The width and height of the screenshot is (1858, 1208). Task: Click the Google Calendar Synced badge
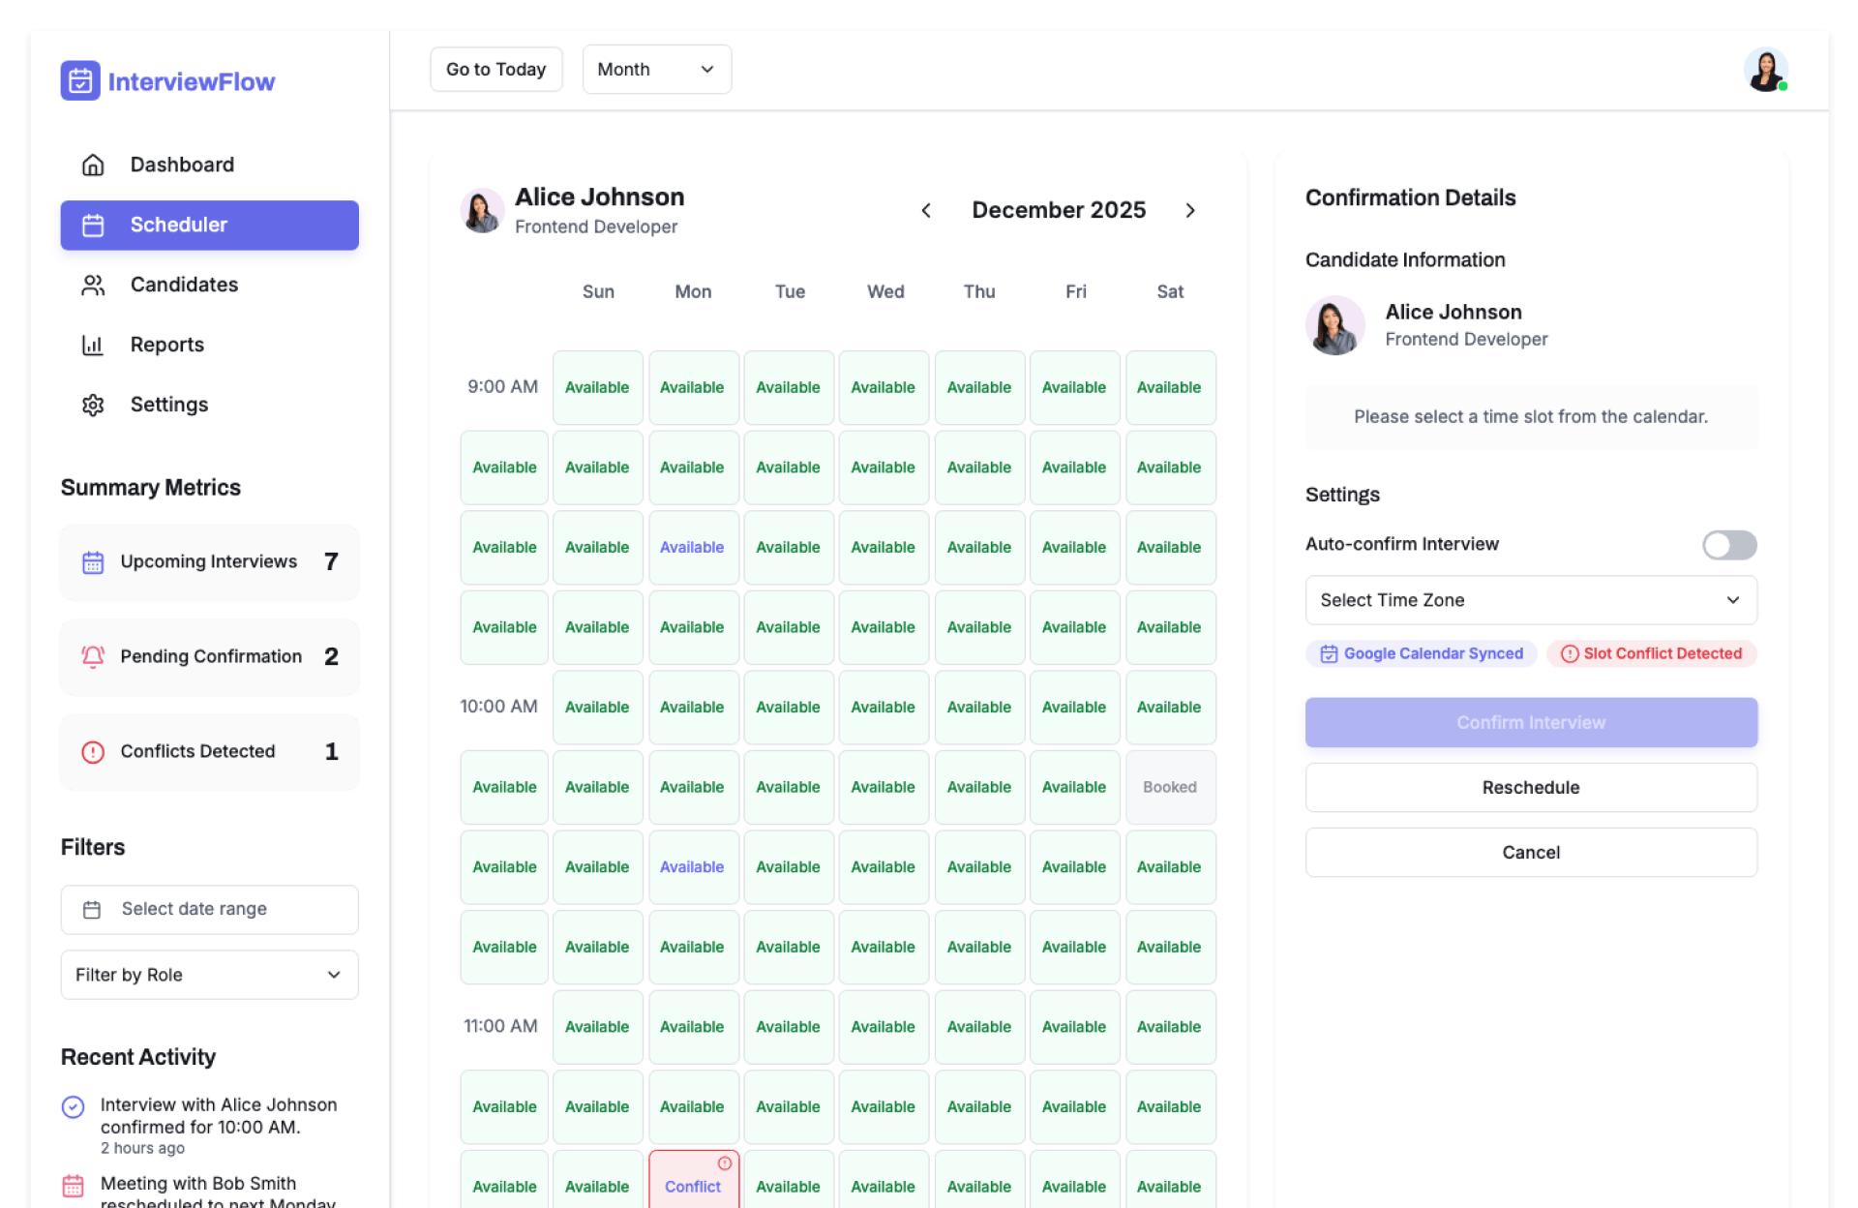pos(1421,653)
